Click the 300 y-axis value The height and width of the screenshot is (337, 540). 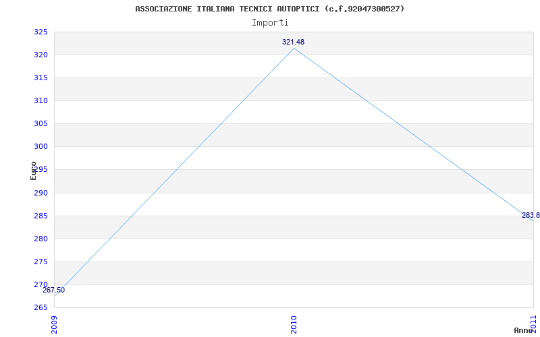tap(40, 147)
